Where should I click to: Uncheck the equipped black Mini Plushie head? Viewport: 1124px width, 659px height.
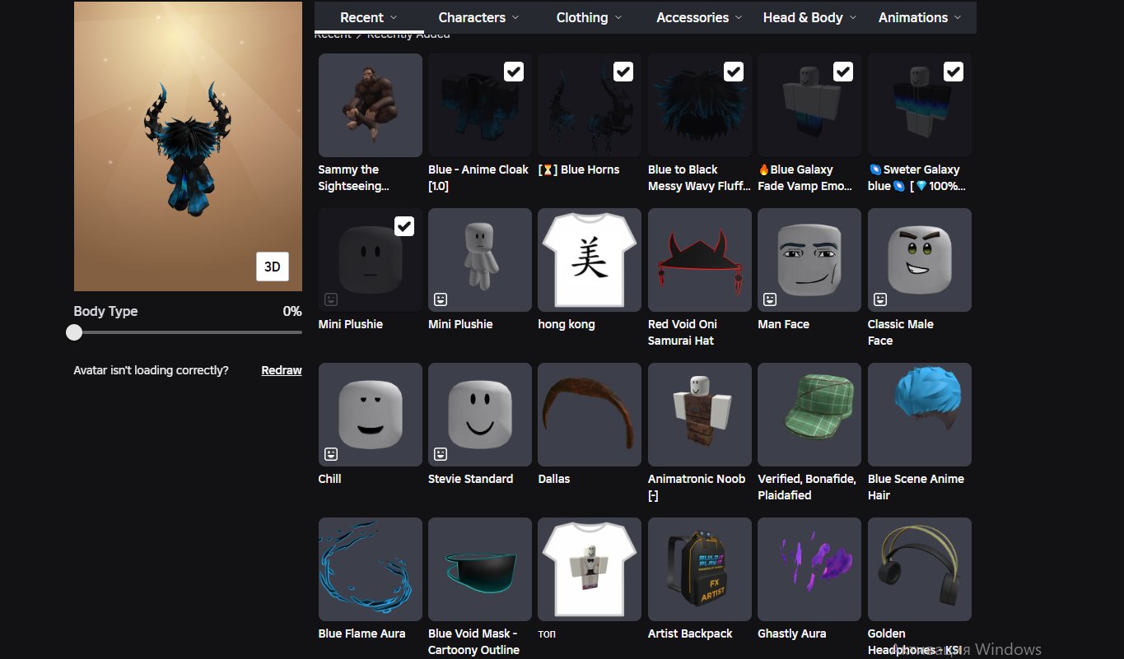[404, 226]
